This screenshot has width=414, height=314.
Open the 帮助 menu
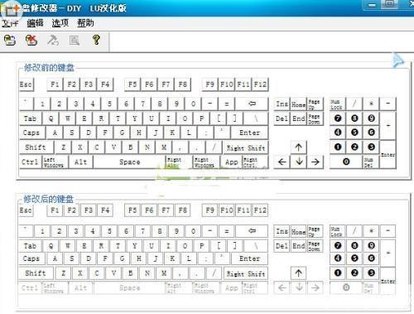[85, 23]
